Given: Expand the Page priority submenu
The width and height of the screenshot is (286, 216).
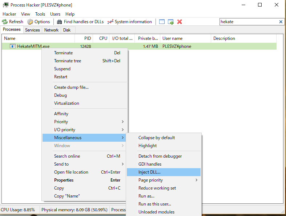Looking at the screenshot, I should (x=164, y=180).
